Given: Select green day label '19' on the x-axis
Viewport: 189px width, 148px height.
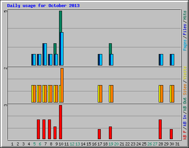Looking at the screenshot, I should [111, 144].
